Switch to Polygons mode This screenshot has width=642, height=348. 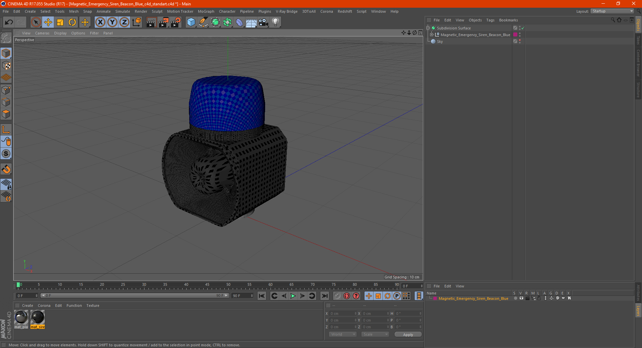tap(6, 114)
